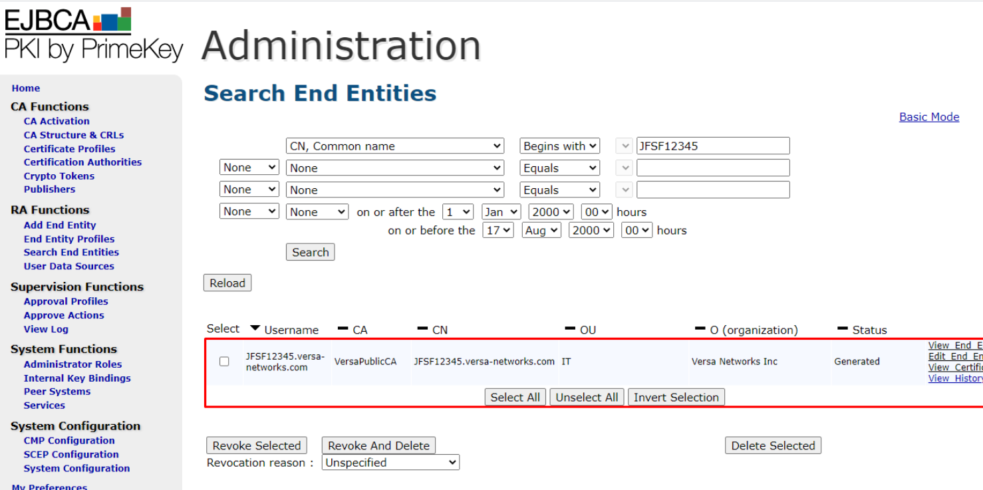
Task: Click the sort icon beside CA column
Action: coord(343,328)
